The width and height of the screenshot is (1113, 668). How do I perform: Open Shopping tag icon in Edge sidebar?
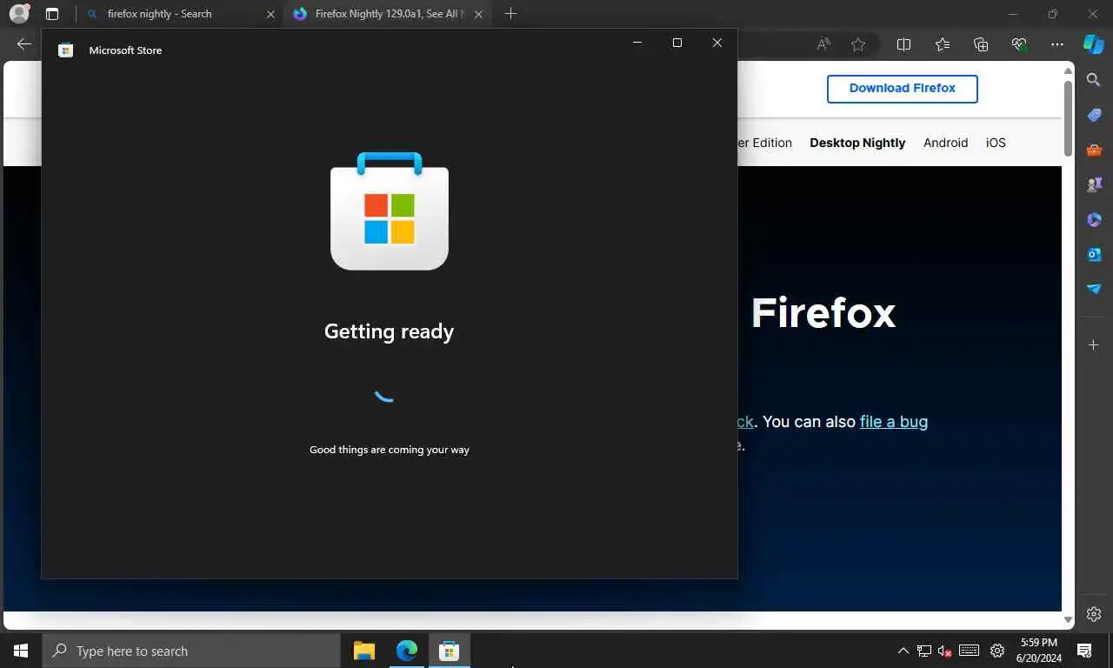1094,115
